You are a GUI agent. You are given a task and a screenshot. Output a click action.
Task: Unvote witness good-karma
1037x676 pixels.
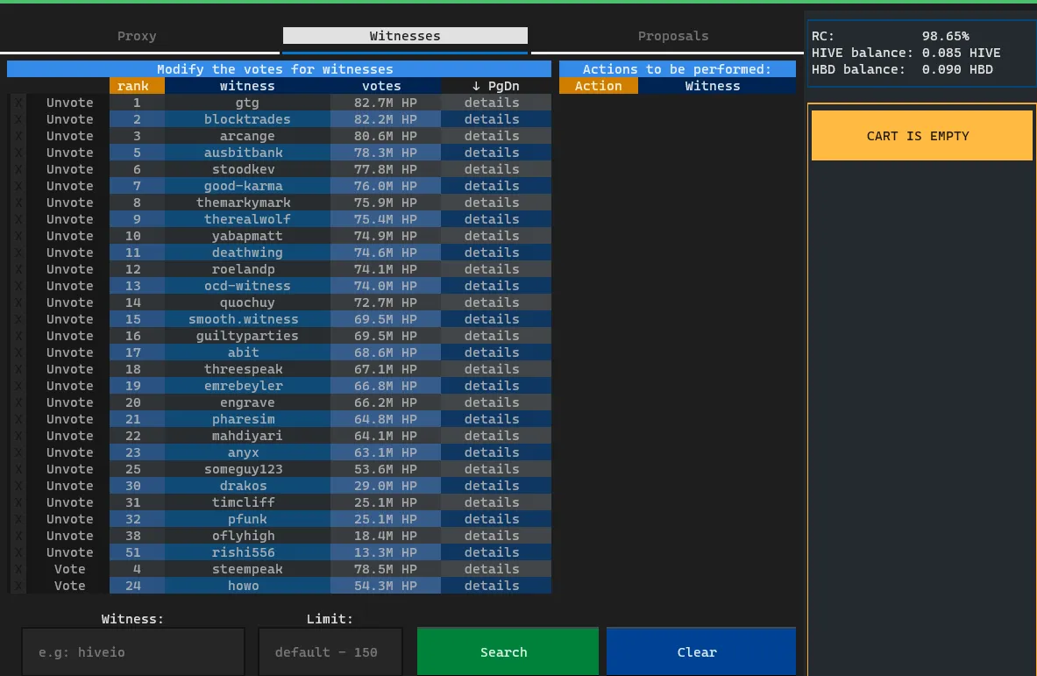tap(69, 186)
